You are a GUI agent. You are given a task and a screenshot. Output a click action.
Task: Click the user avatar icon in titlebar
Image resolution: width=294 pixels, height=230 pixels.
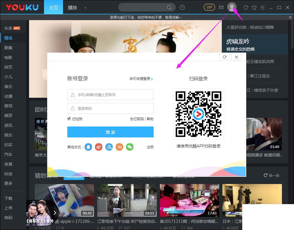coord(232,7)
